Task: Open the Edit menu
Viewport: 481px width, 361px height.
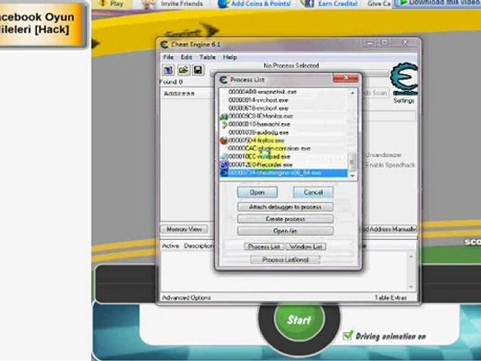Action: pos(186,57)
